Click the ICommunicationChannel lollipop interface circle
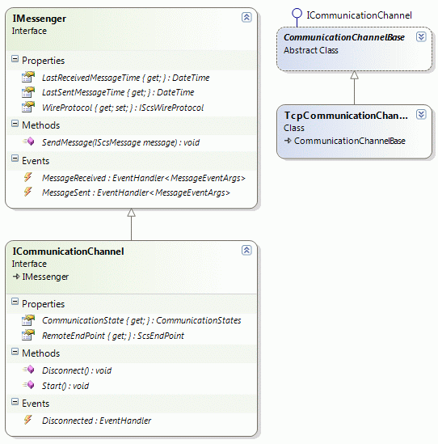438x444 pixels. (297, 13)
